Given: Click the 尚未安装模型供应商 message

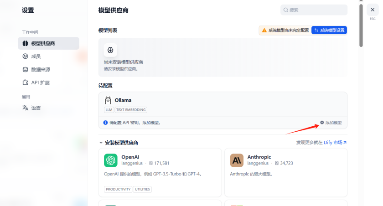Looking at the screenshot, I should click(x=124, y=62).
